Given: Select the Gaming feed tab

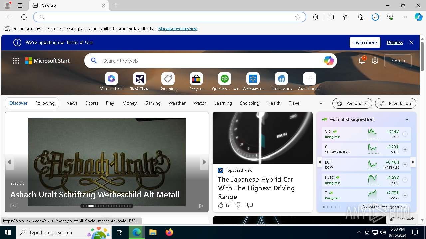Looking at the screenshot, I should [153, 103].
